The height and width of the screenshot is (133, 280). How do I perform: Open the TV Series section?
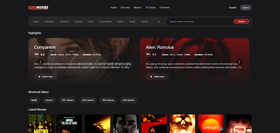tap(150, 8)
